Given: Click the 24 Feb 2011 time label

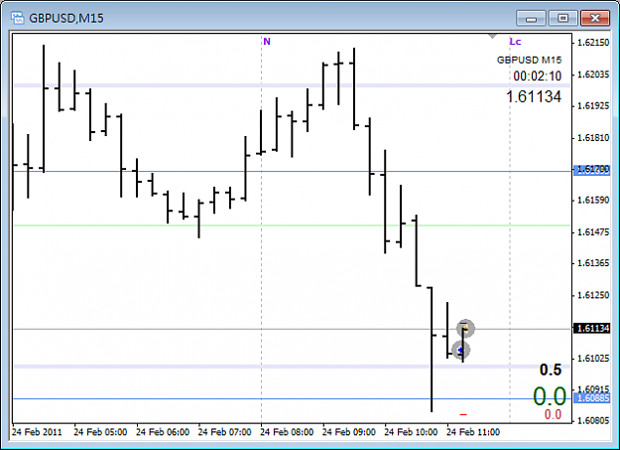Looking at the screenshot, I should 37,432.
